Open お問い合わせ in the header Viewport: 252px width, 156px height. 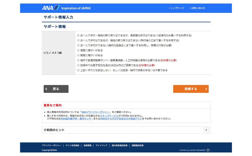[198, 8]
